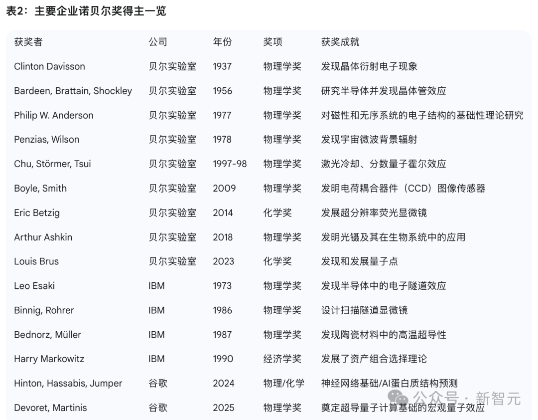Click the 获奖成就 column header
This screenshot has height=420, width=538.
340,42
